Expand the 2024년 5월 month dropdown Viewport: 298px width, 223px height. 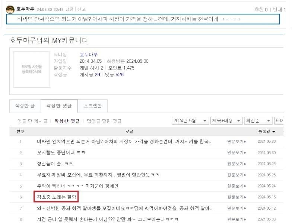(190, 121)
